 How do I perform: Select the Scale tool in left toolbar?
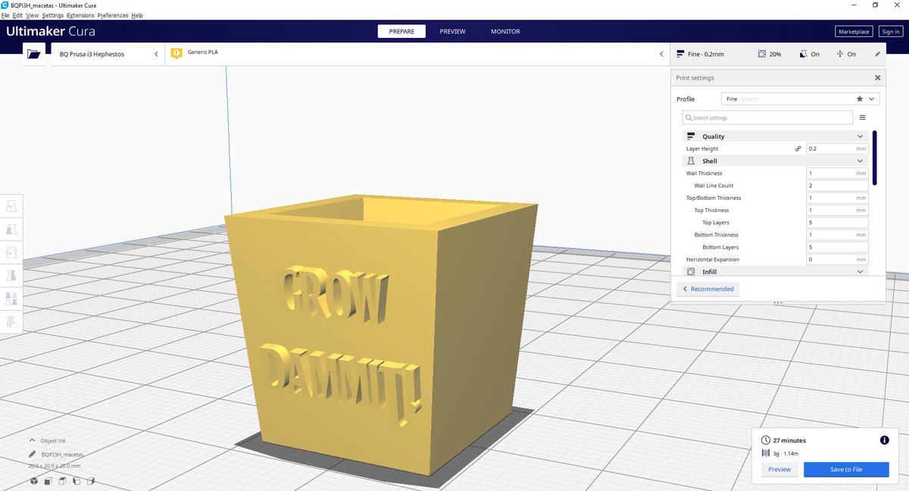point(12,229)
